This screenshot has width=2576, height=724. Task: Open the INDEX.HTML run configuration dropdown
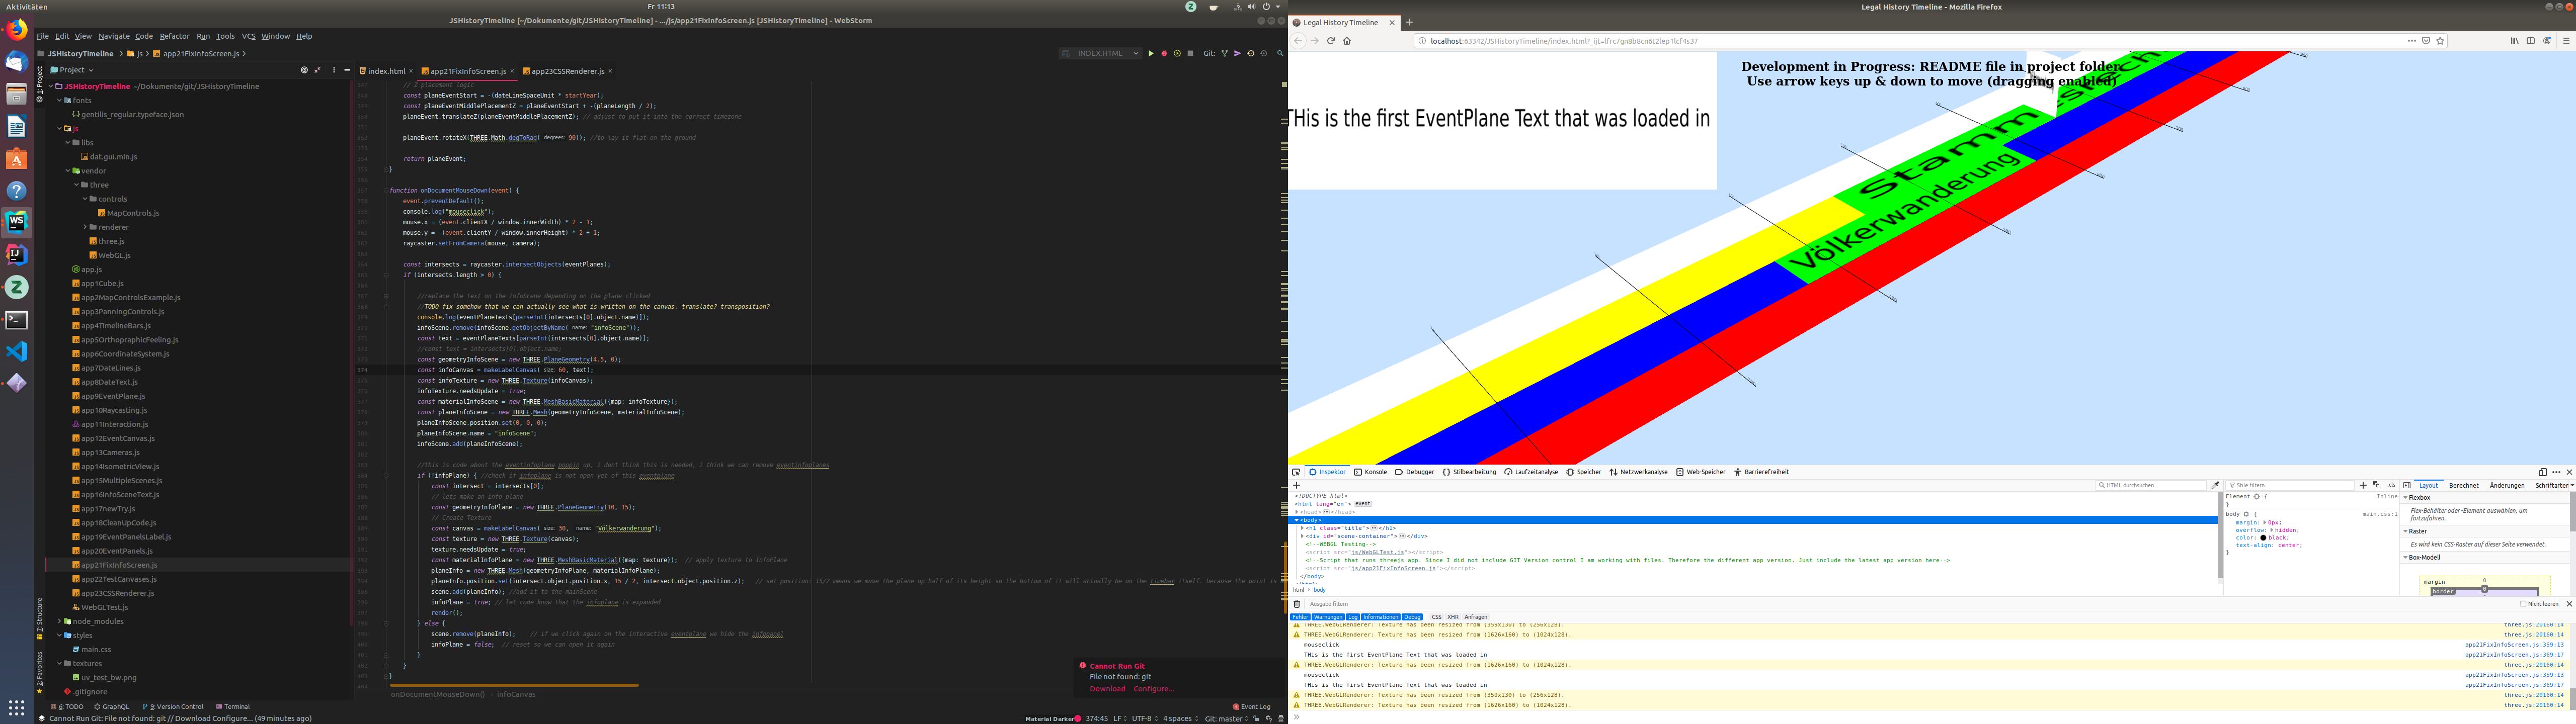[1100, 54]
